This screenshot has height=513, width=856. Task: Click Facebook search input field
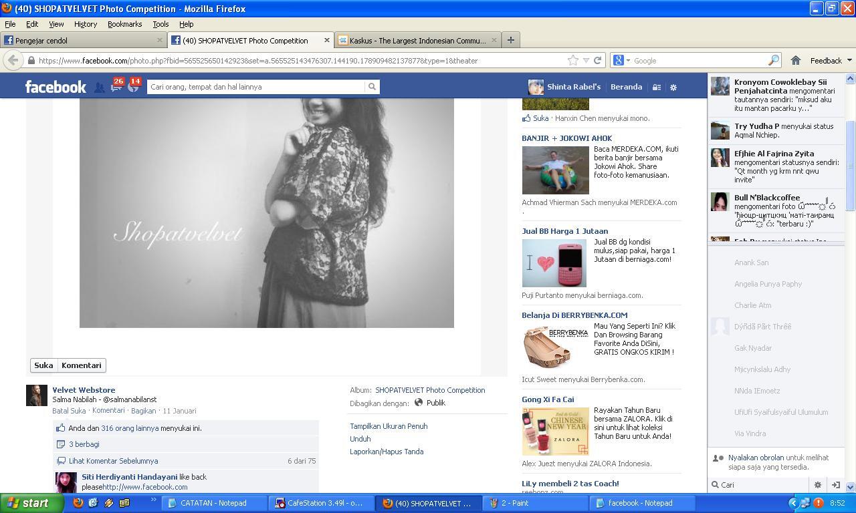click(x=256, y=87)
